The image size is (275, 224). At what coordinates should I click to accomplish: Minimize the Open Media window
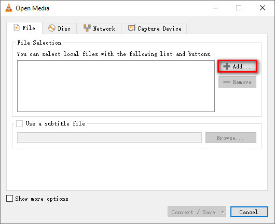(x=215, y=8)
